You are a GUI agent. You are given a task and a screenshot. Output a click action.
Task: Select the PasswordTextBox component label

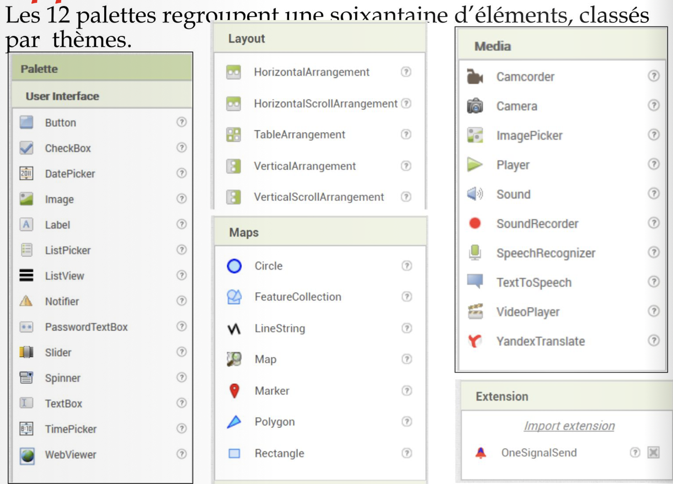point(86,327)
